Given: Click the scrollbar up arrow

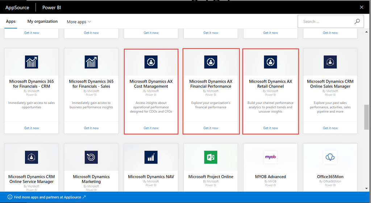Looking at the screenshot, I should (x=366, y=32).
